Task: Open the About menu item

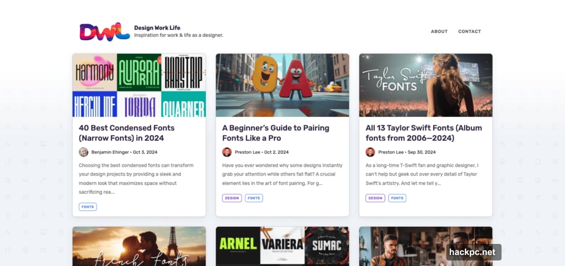Action: pos(439,31)
